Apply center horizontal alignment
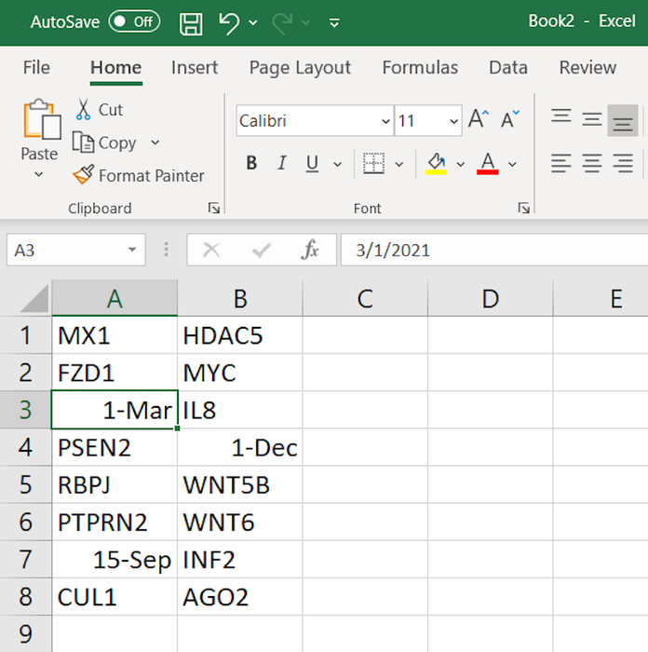648x652 pixels. [x=592, y=164]
